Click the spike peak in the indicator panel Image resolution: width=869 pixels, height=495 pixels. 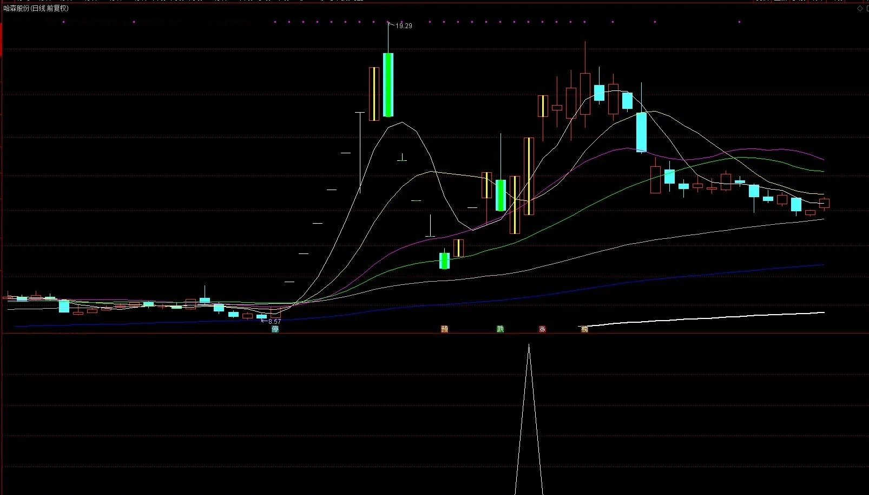[x=529, y=346]
